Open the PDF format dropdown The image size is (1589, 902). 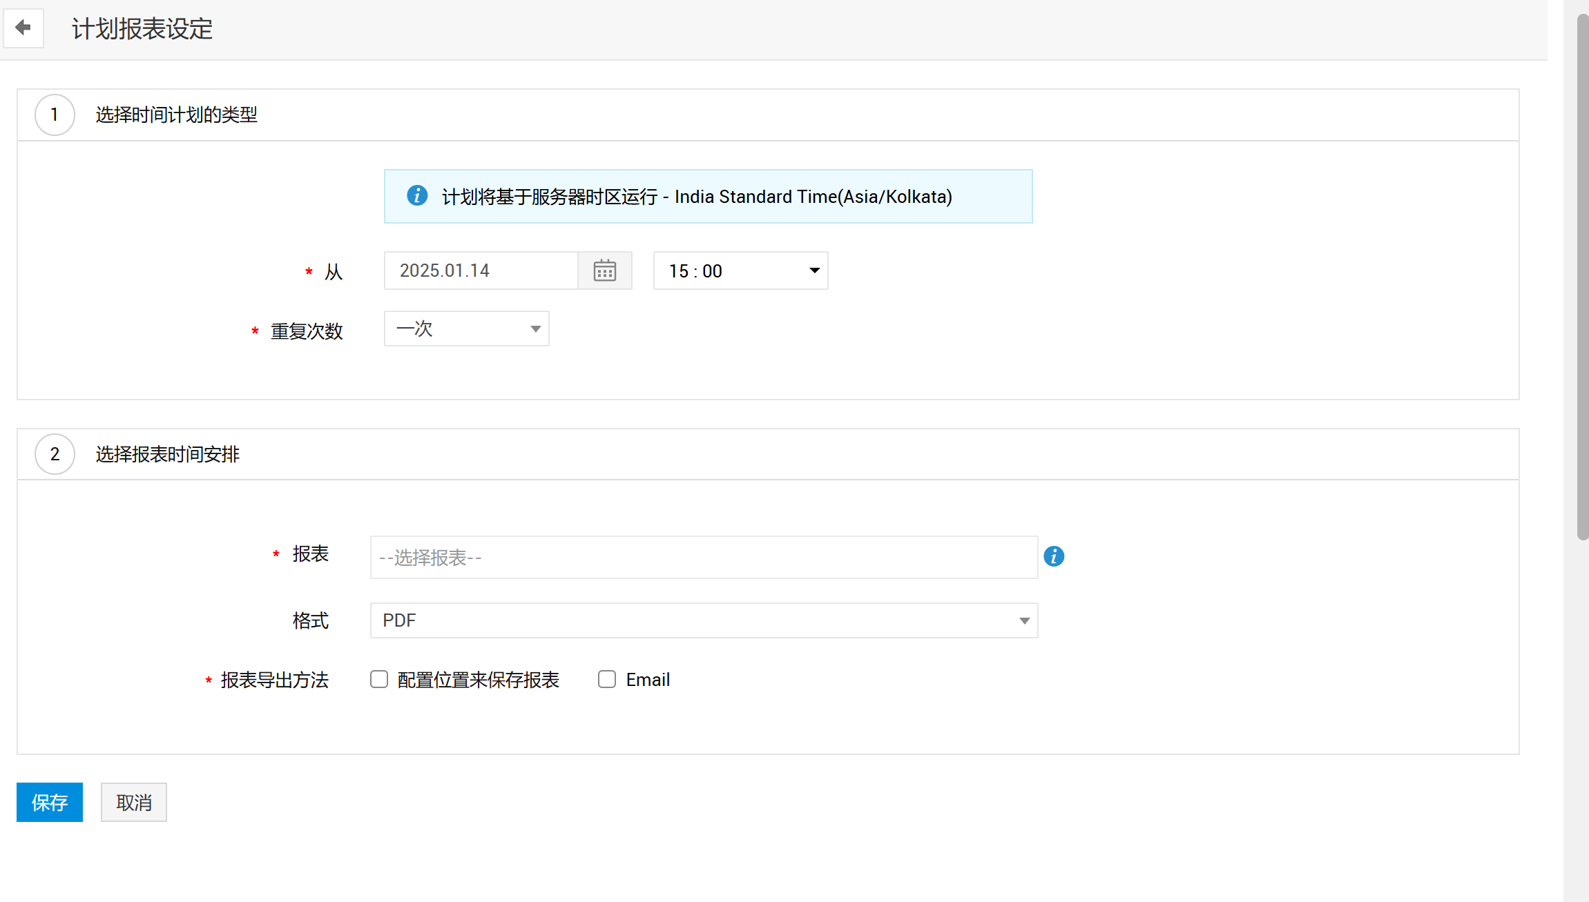click(704, 620)
